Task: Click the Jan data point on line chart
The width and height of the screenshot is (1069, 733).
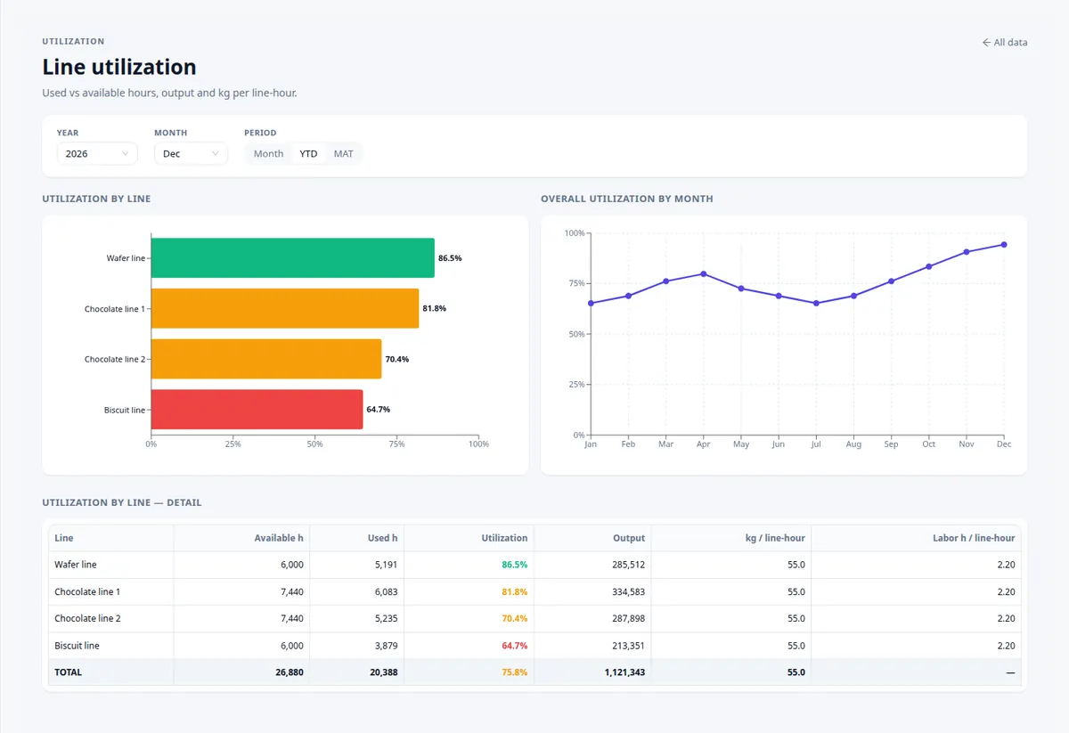Action: click(x=591, y=304)
